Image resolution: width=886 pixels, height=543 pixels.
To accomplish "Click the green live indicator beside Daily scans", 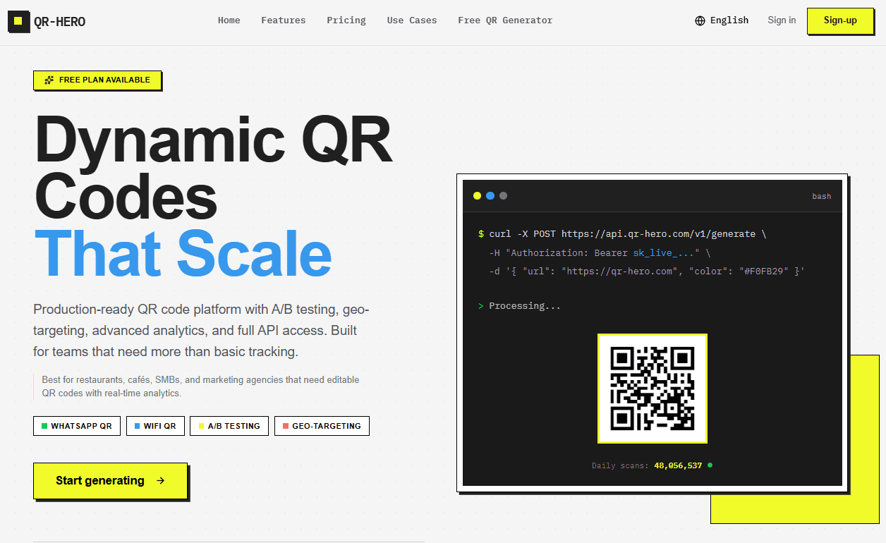I will [x=710, y=465].
